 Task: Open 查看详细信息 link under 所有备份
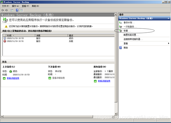[x=104, y=81]
